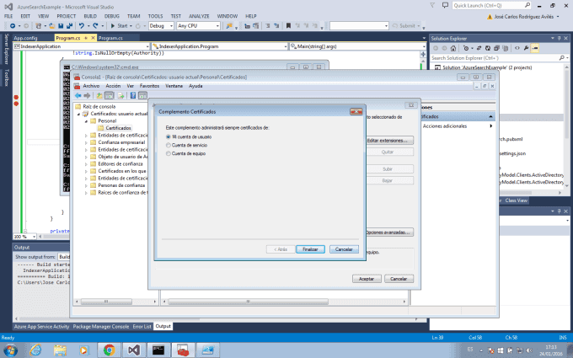Open Chrome from the taskbar

pos(109,350)
